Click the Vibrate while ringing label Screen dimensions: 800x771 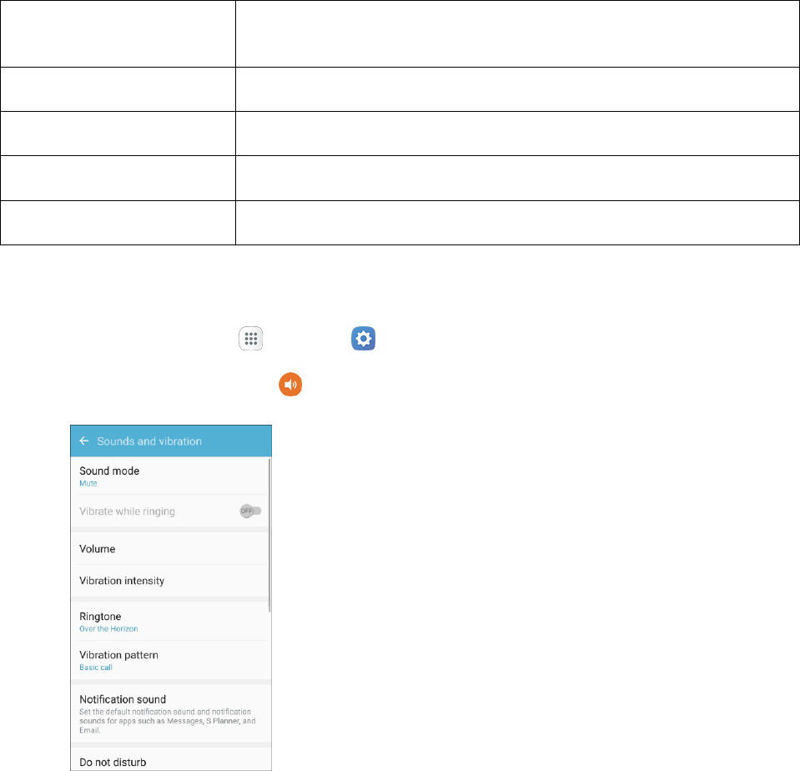click(x=127, y=511)
